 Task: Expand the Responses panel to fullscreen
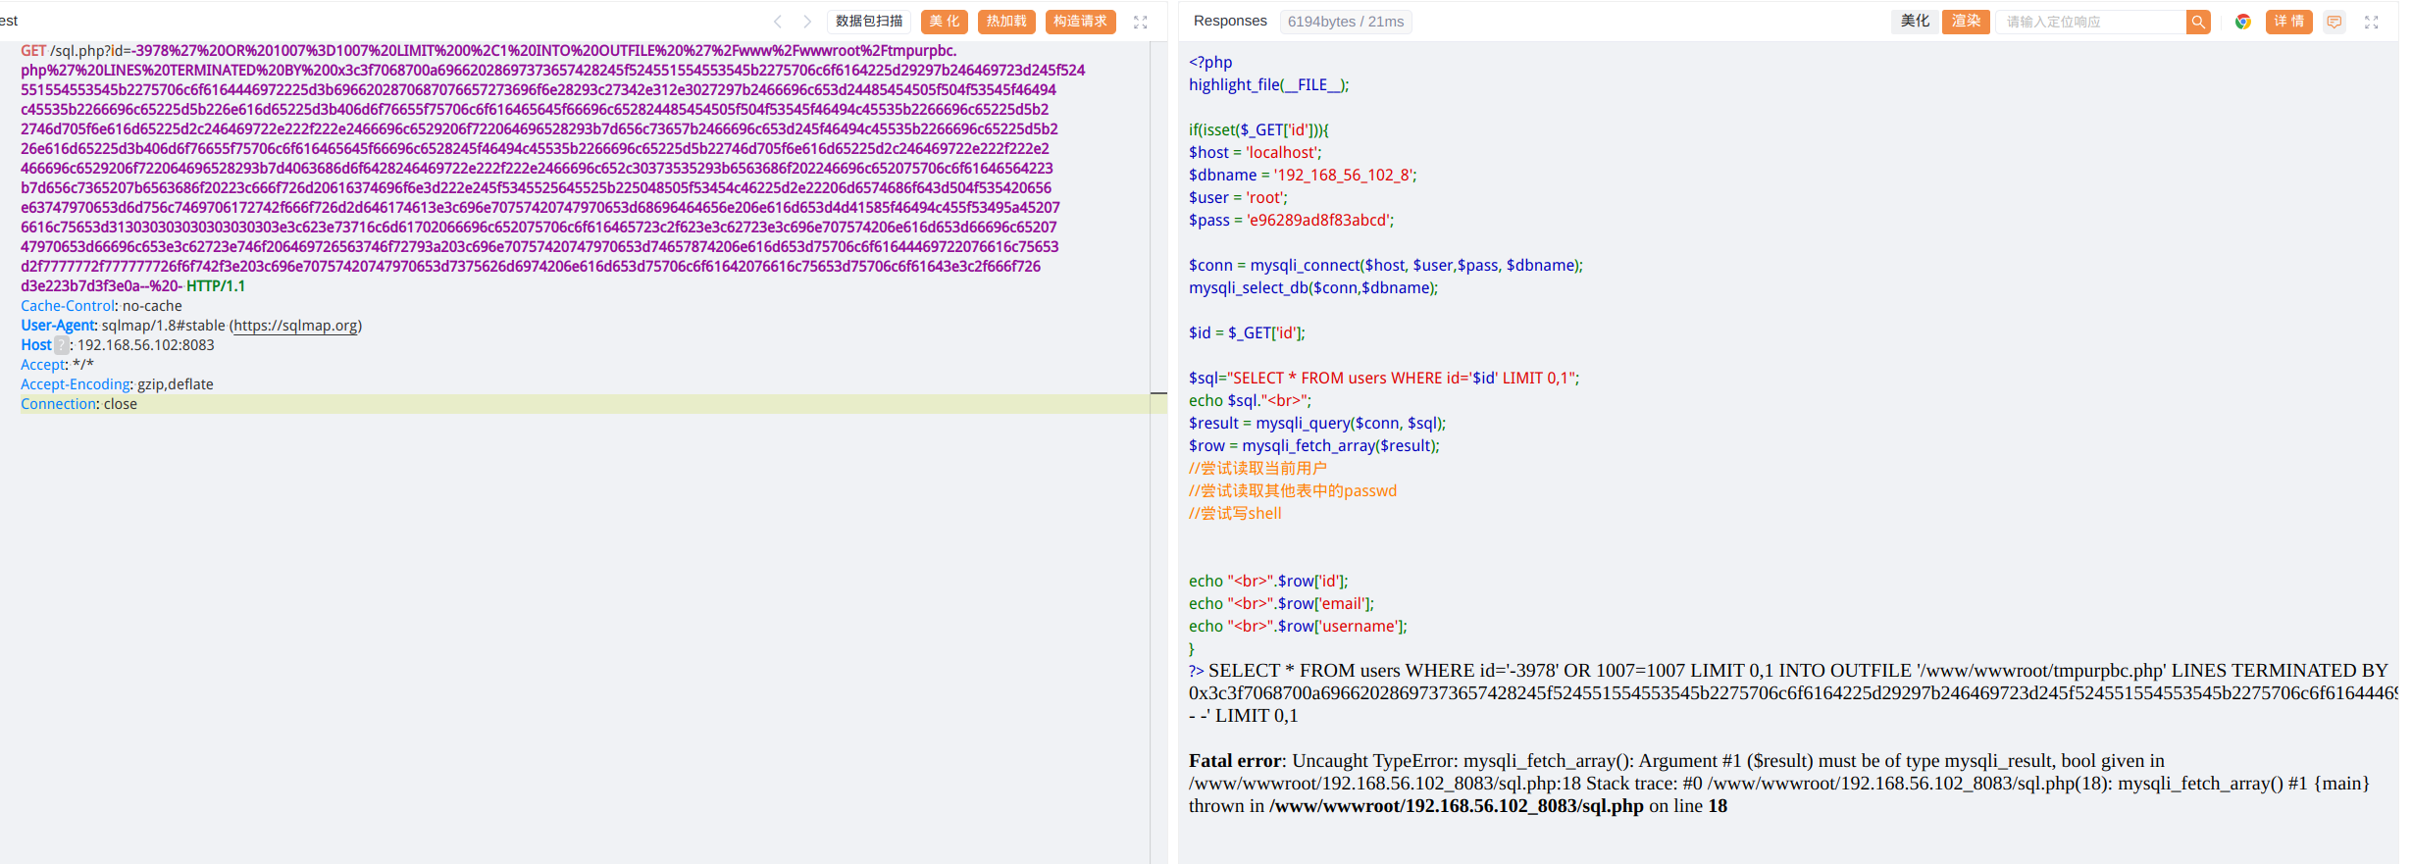point(2372,22)
